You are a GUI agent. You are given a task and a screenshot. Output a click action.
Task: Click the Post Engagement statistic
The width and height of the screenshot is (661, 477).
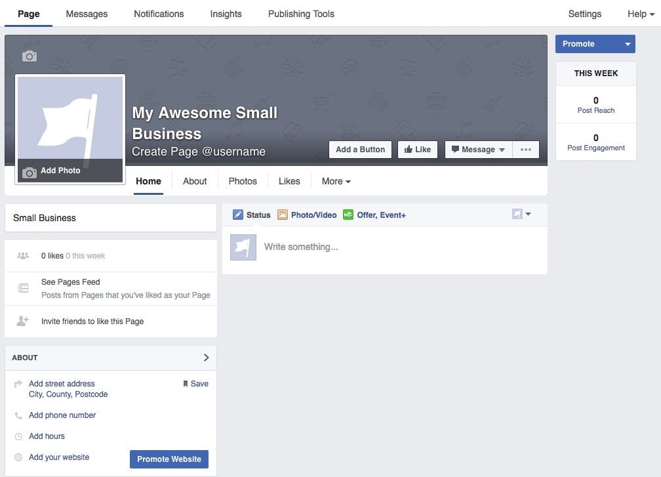pyautogui.click(x=595, y=142)
